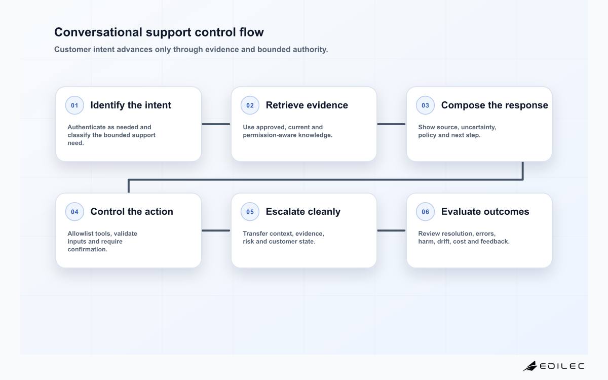
Task: Click the 02 step number badge
Action: (250, 105)
